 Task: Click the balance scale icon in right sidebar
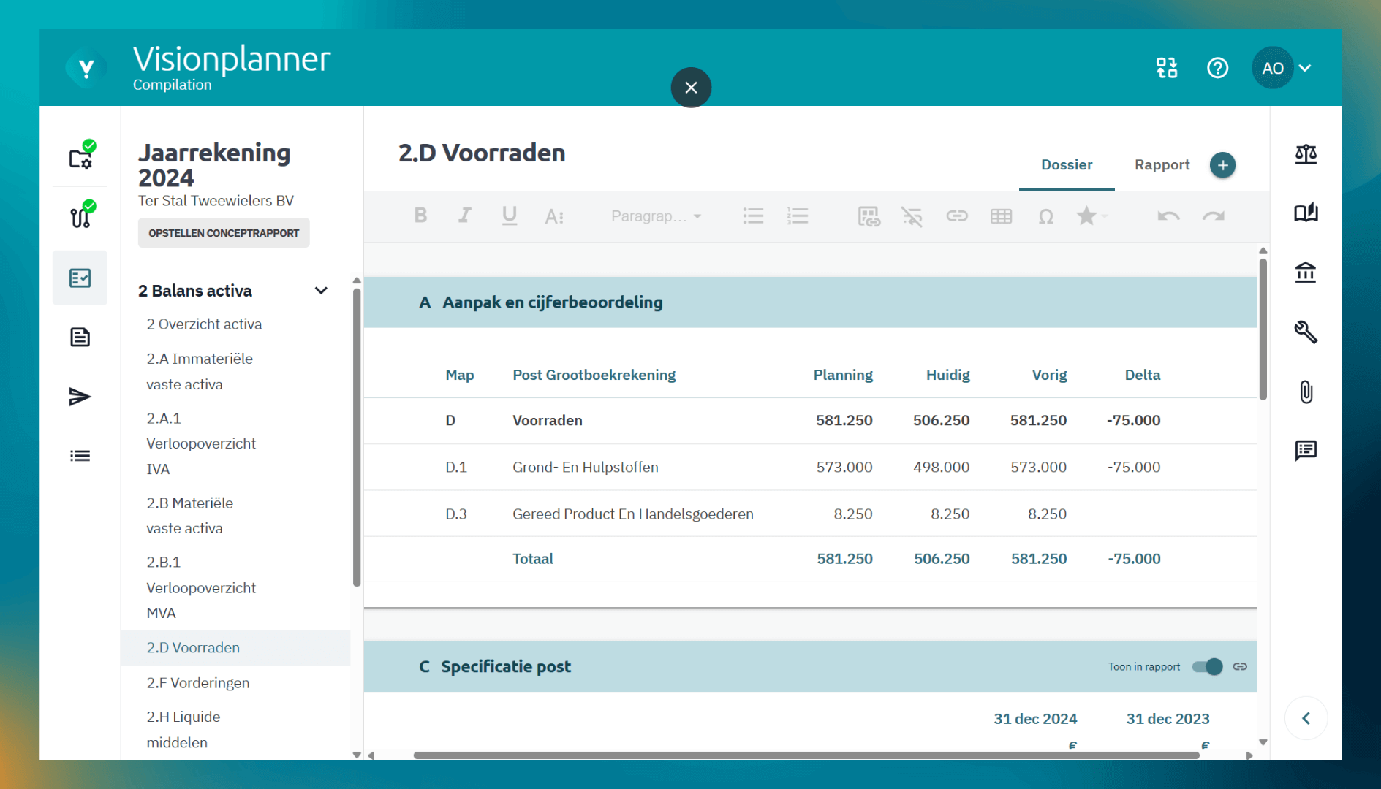point(1306,154)
